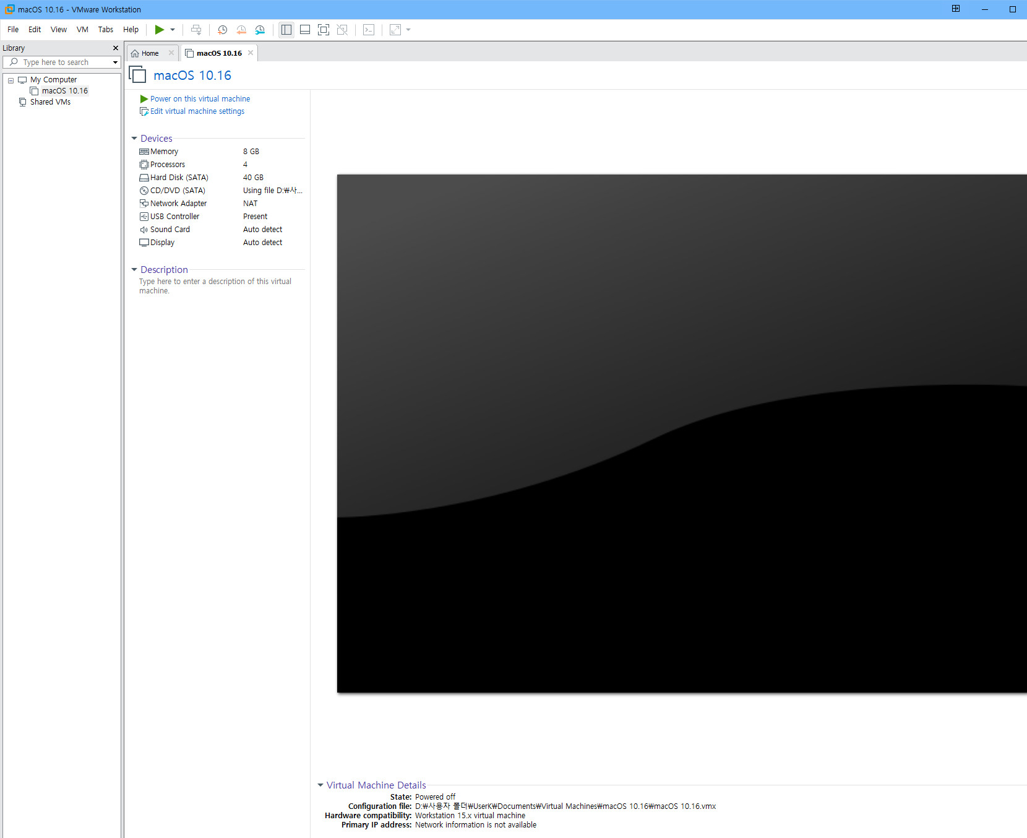The image size is (1027, 838).
Task: Click the configuration file path text
Action: (565, 806)
